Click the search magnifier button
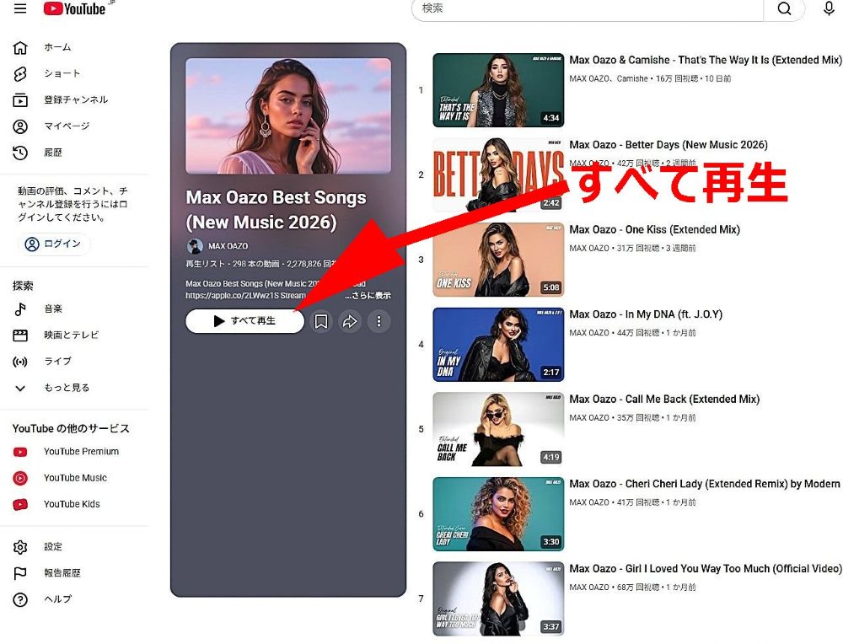843x644 pixels. pos(784,8)
